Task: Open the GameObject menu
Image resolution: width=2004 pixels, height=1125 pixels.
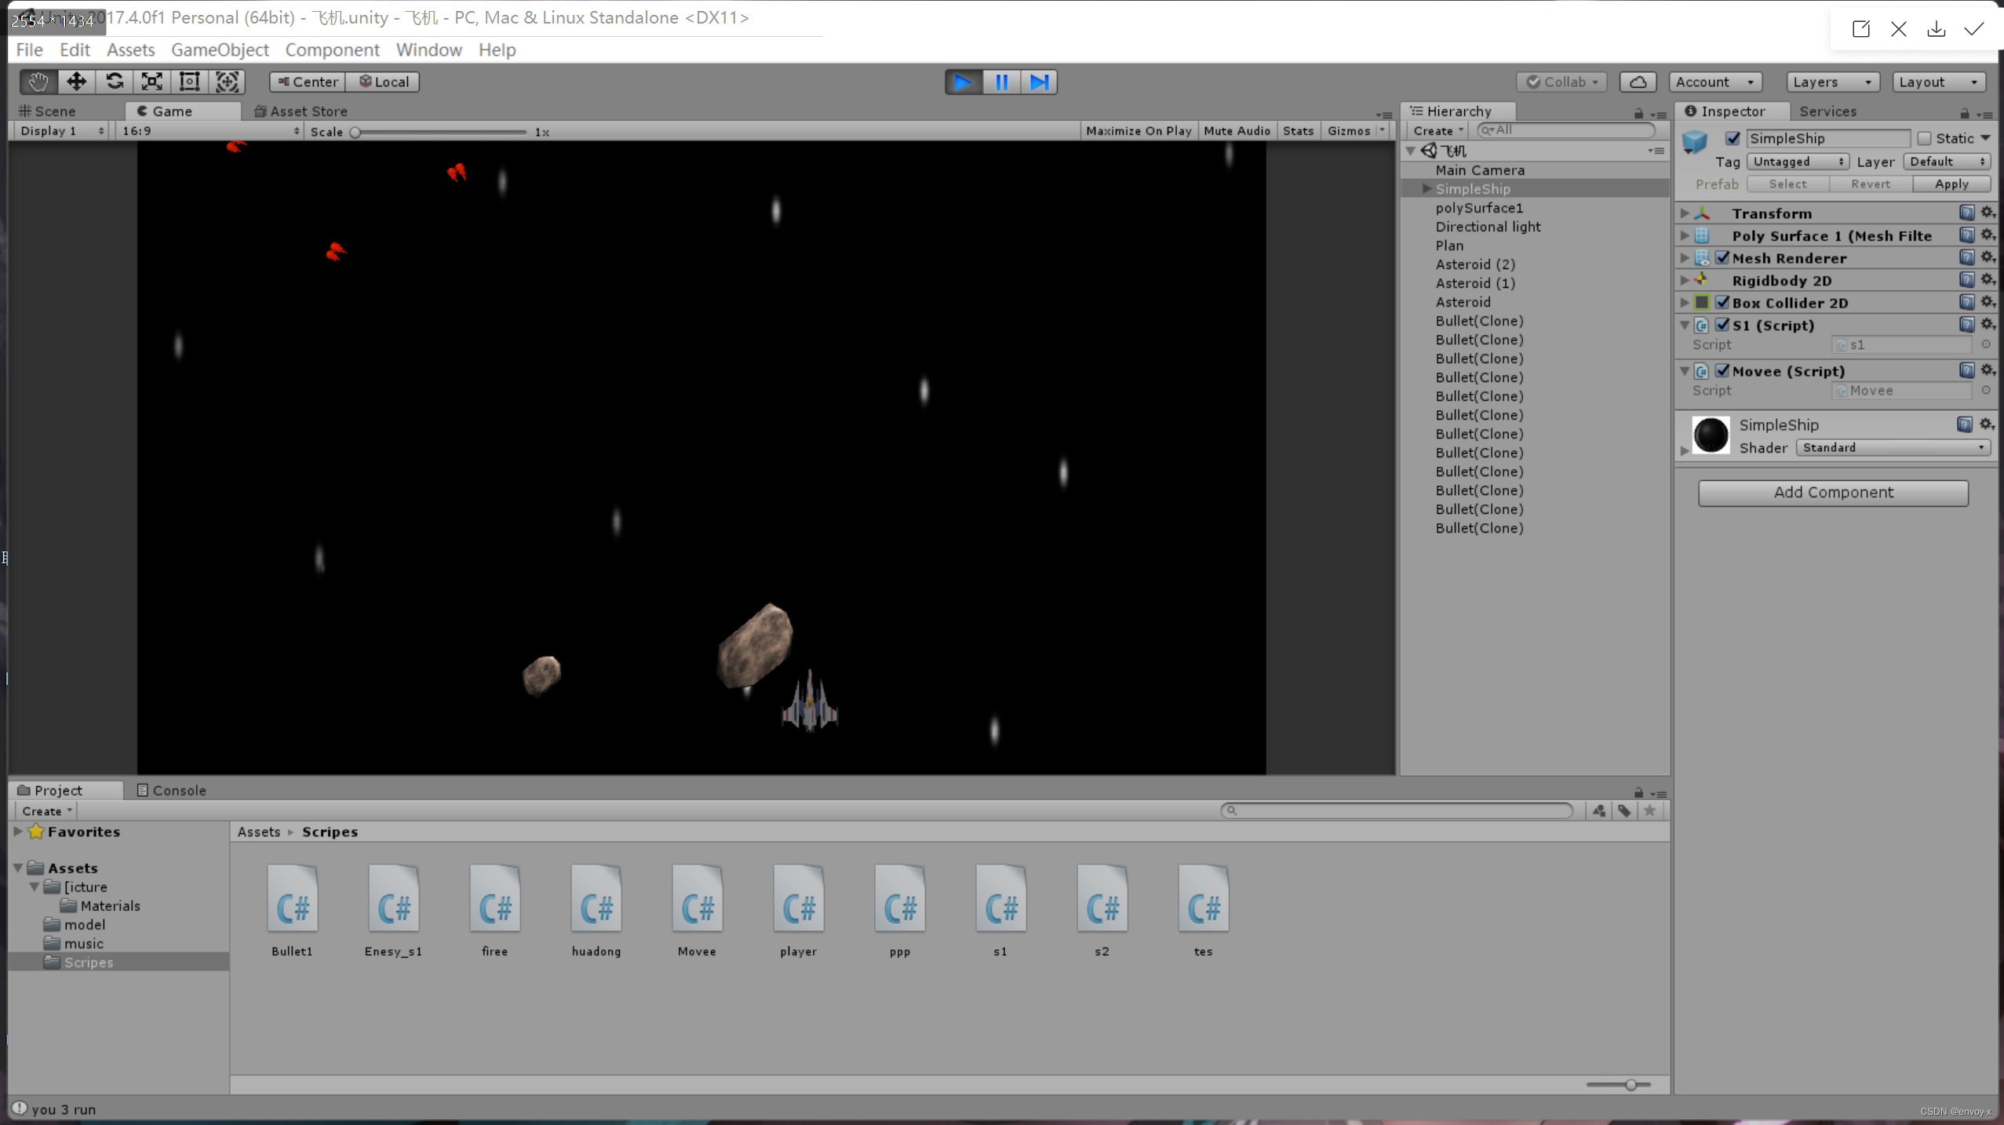Action: coord(220,49)
